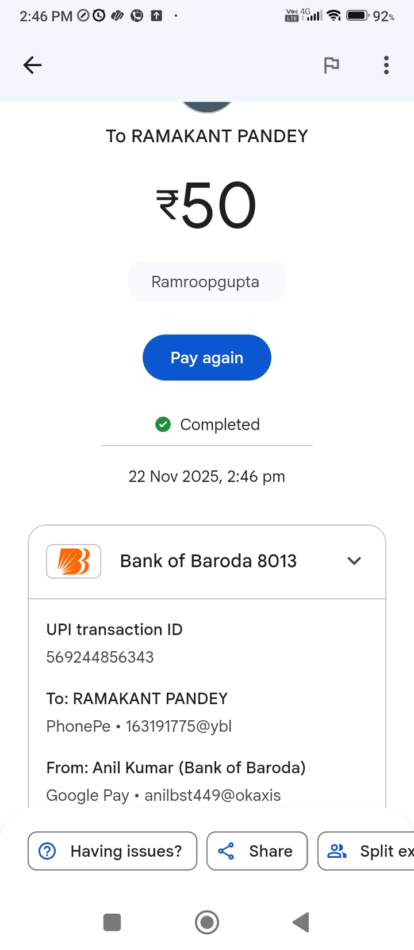Tap the question mark help icon
Viewport: 414px width, 950px height.
coord(47,851)
